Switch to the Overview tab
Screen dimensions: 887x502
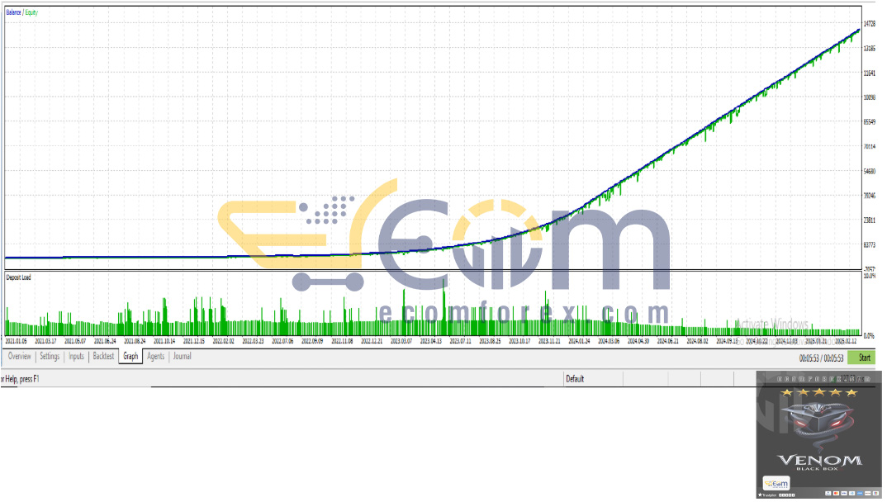[19, 357]
